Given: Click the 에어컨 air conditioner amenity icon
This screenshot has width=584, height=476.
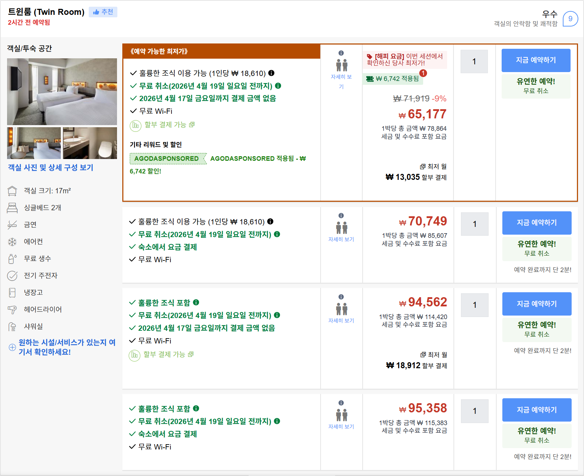Looking at the screenshot, I should point(12,241).
